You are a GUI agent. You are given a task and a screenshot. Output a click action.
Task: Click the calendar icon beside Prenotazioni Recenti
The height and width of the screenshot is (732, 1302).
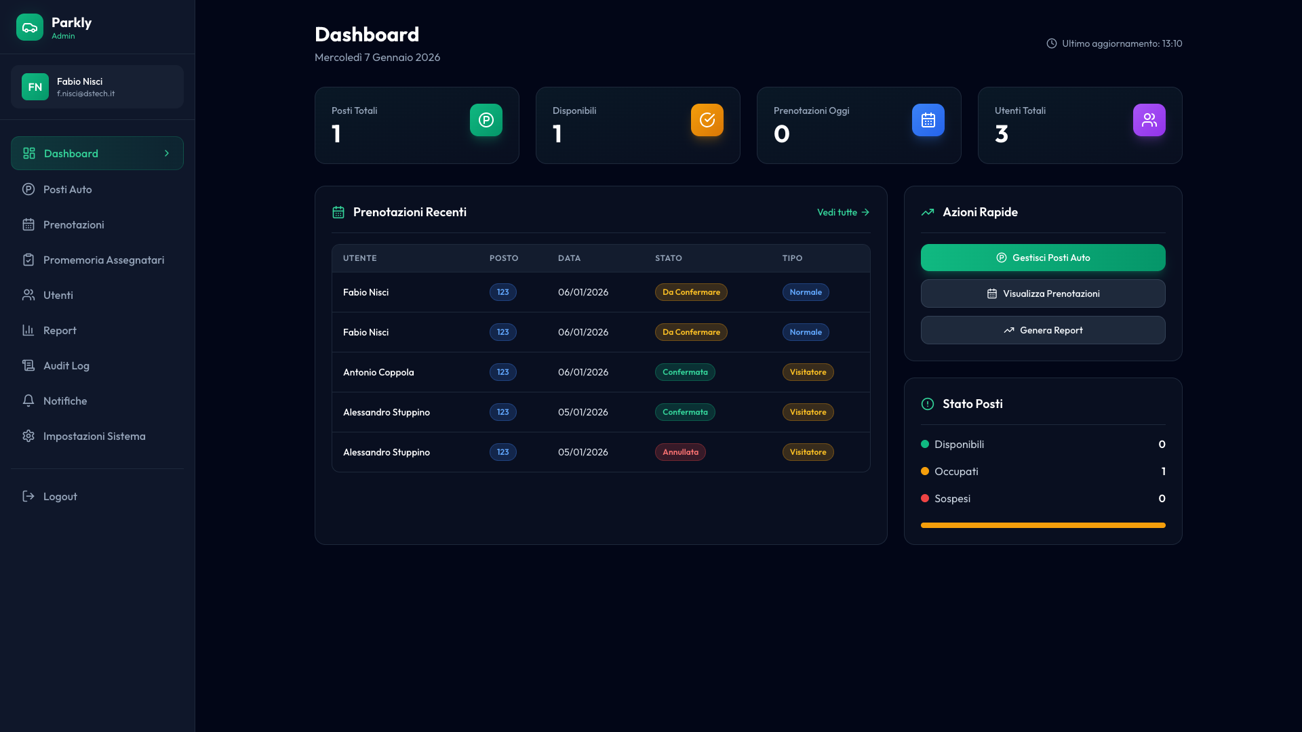pyautogui.click(x=338, y=212)
